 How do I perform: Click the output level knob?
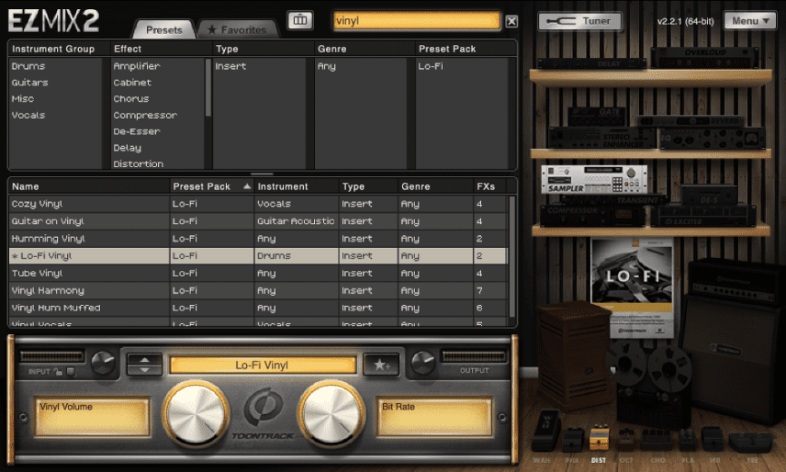click(422, 364)
